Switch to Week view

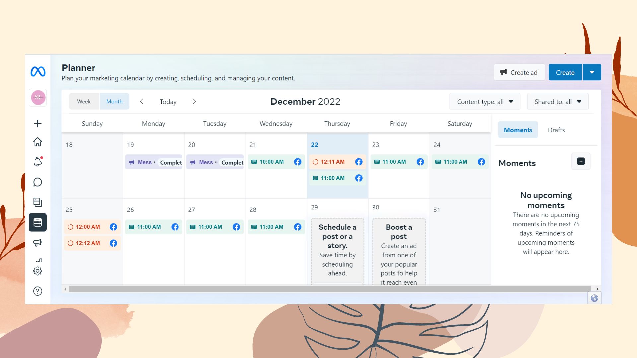pos(84,102)
